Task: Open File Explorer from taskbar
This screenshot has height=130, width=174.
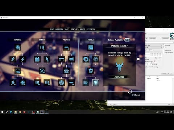Action: [16, 112]
